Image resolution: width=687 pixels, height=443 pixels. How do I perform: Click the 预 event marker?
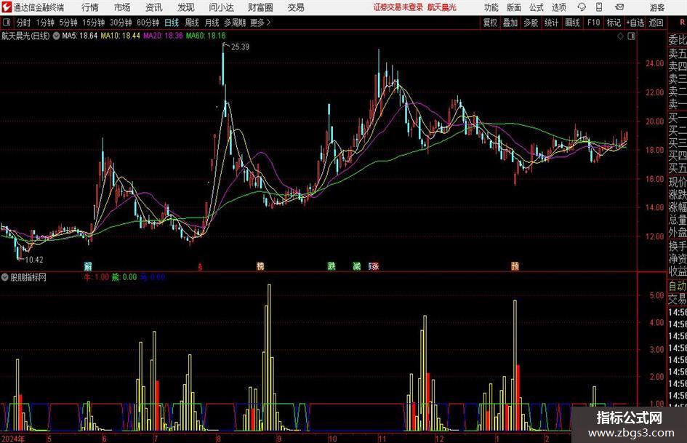pos(515,266)
